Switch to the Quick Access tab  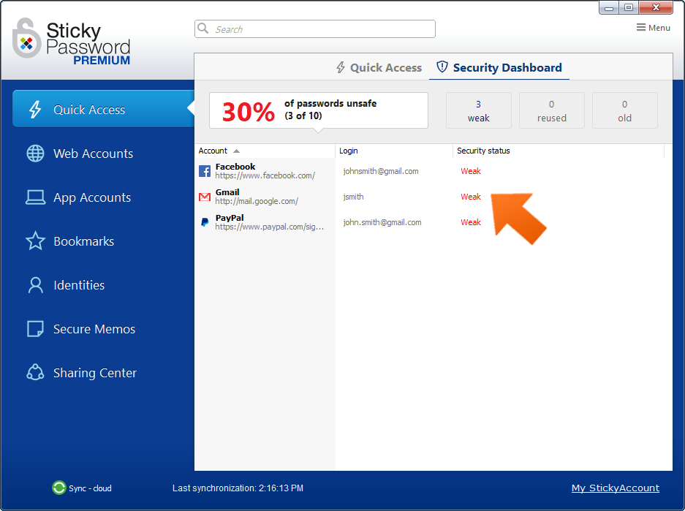[379, 68]
